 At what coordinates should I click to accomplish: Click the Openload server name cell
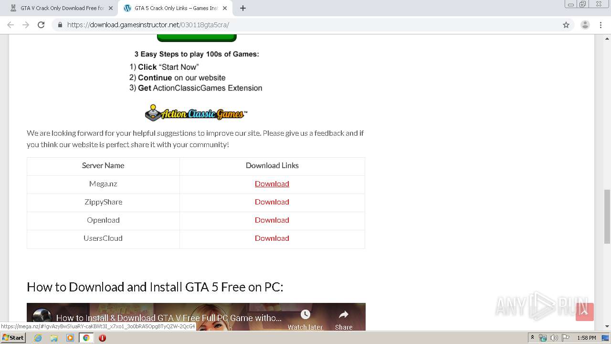point(103,220)
